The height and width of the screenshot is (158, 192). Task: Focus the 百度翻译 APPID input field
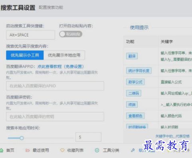tap(55, 86)
